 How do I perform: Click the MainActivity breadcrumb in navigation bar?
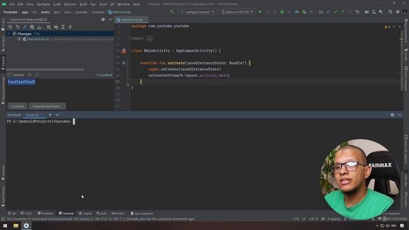tap(120, 12)
